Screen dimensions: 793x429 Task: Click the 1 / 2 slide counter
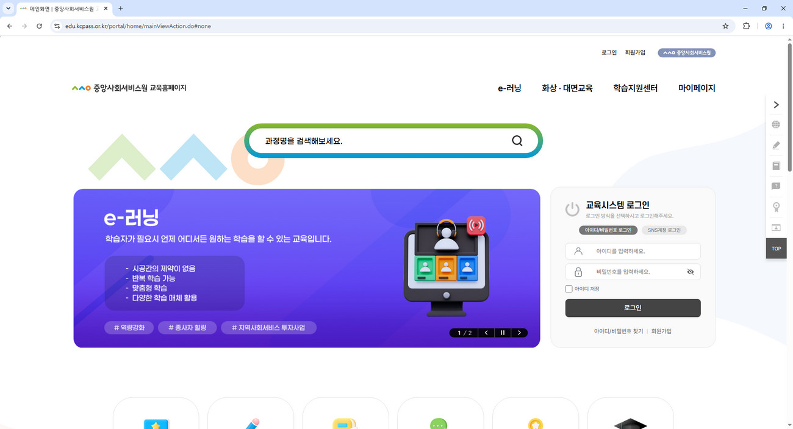click(465, 333)
